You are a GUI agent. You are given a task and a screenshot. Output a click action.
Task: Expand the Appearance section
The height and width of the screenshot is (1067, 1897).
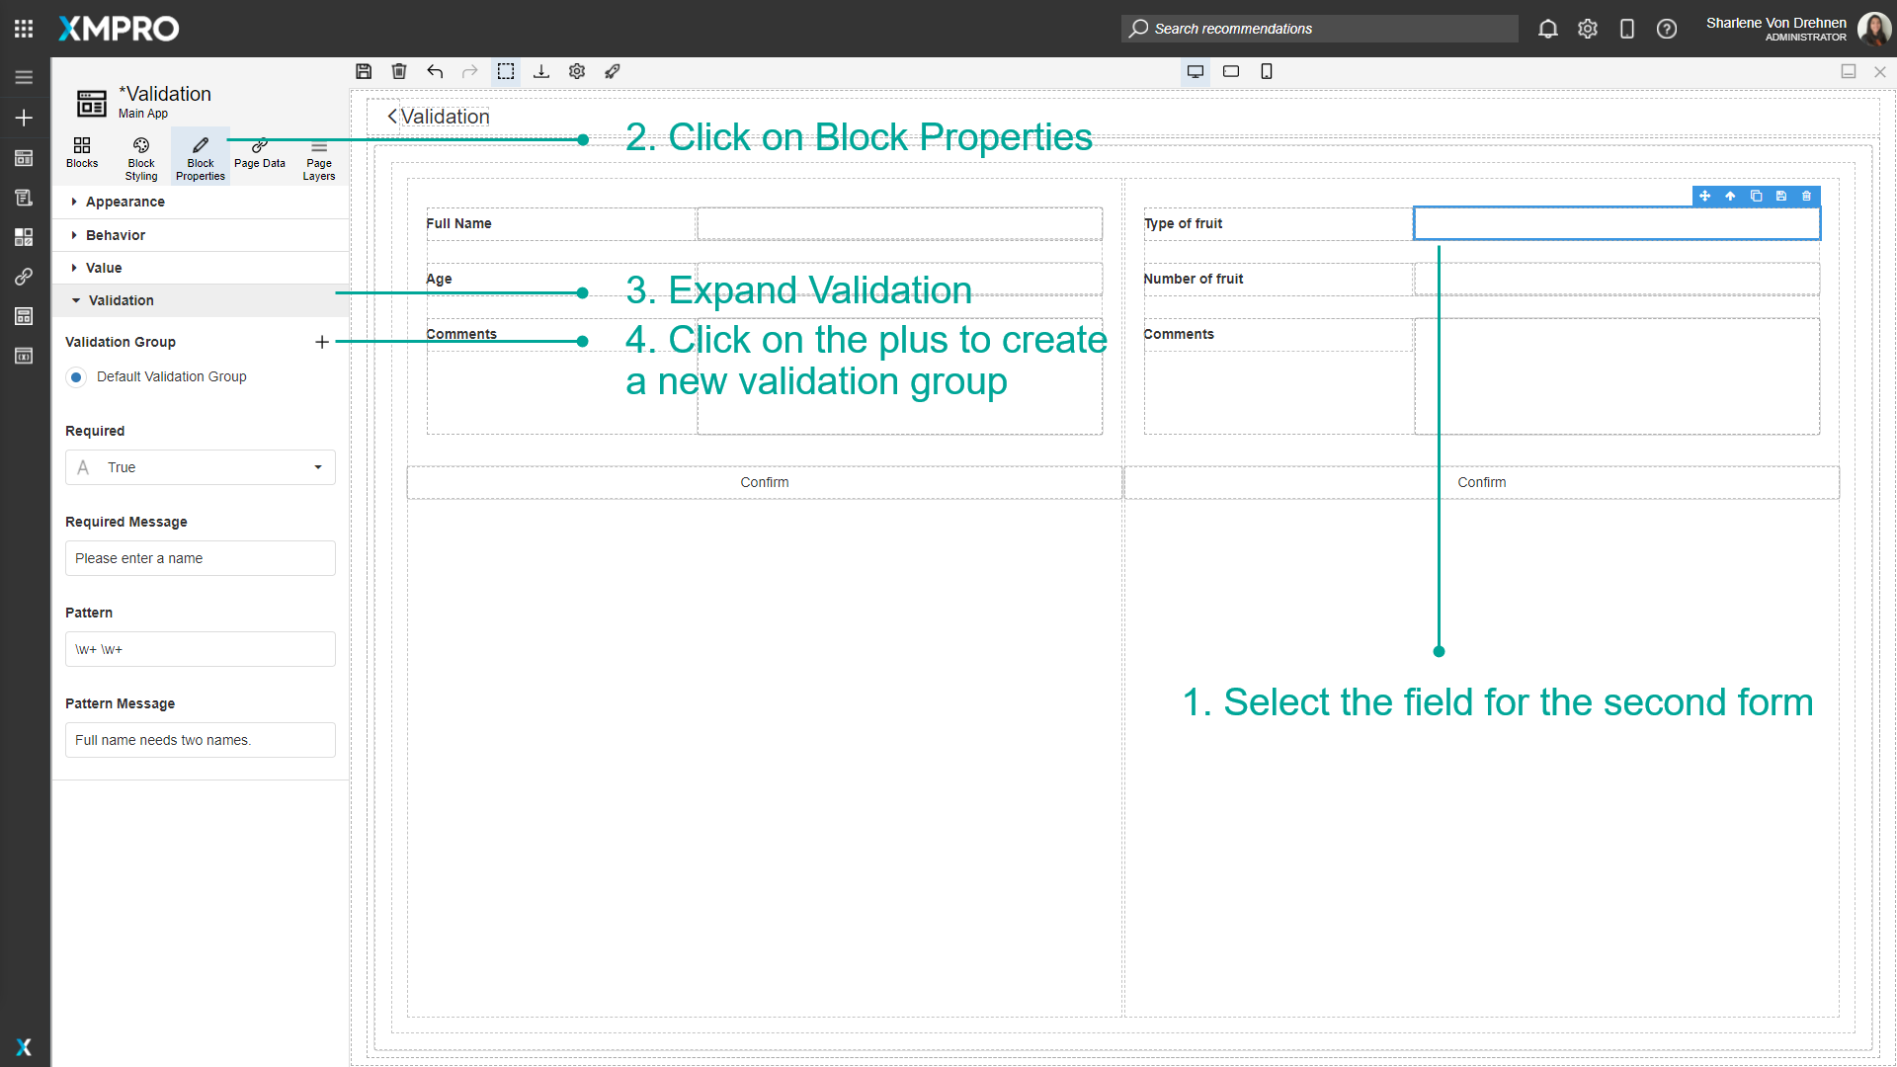pyautogui.click(x=124, y=202)
